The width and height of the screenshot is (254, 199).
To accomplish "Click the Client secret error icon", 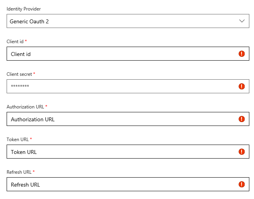I will [242, 86].
